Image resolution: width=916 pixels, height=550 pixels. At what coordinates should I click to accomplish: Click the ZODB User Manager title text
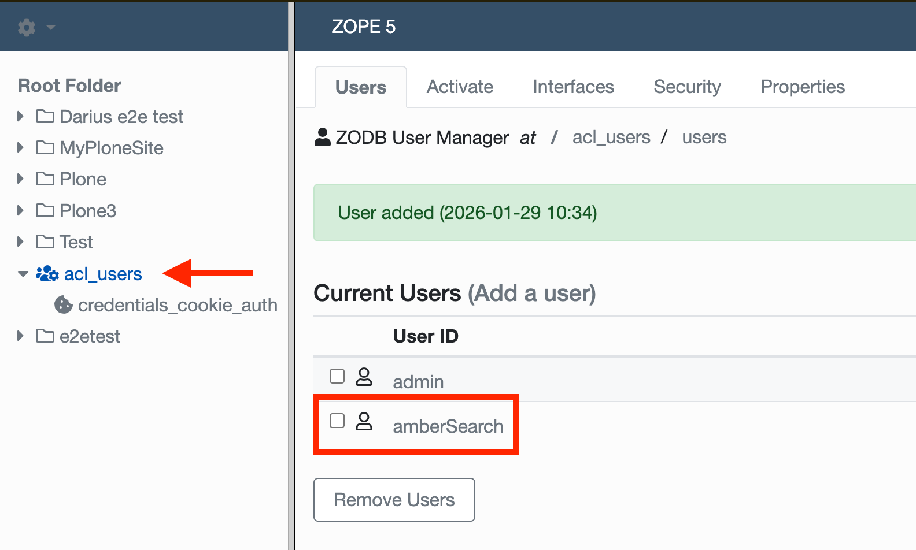(422, 137)
